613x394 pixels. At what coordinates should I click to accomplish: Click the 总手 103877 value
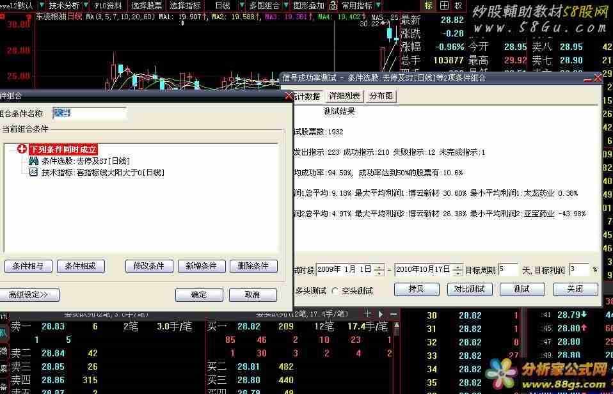448,60
